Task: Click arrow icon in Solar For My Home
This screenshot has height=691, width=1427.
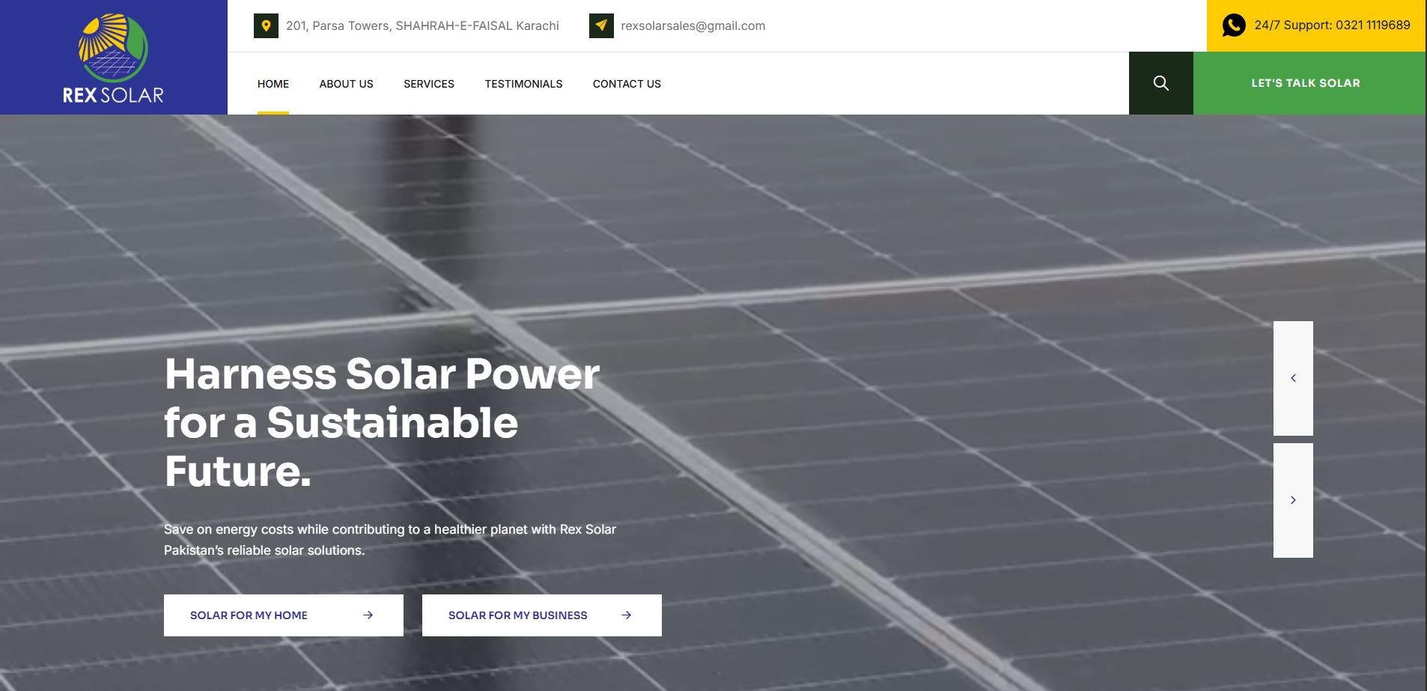Action: click(x=368, y=615)
